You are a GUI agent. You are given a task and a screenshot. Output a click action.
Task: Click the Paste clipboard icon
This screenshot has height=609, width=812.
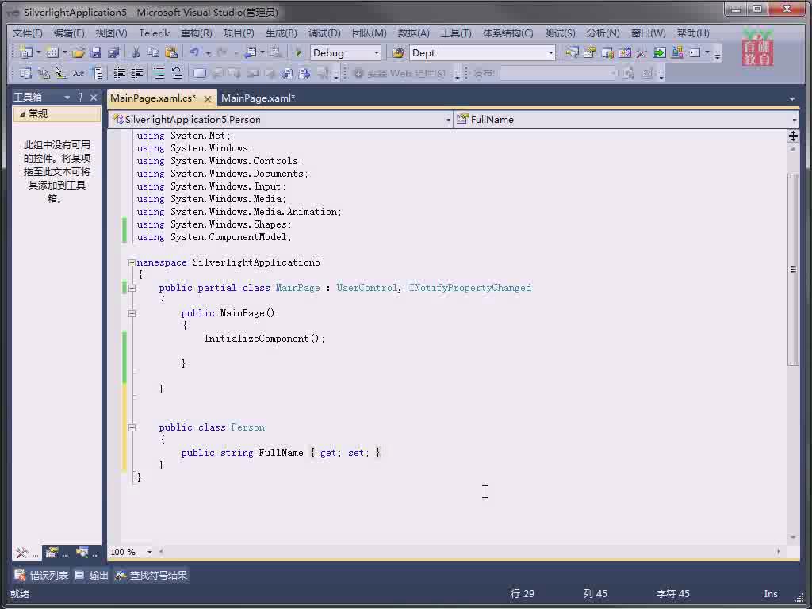171,52
